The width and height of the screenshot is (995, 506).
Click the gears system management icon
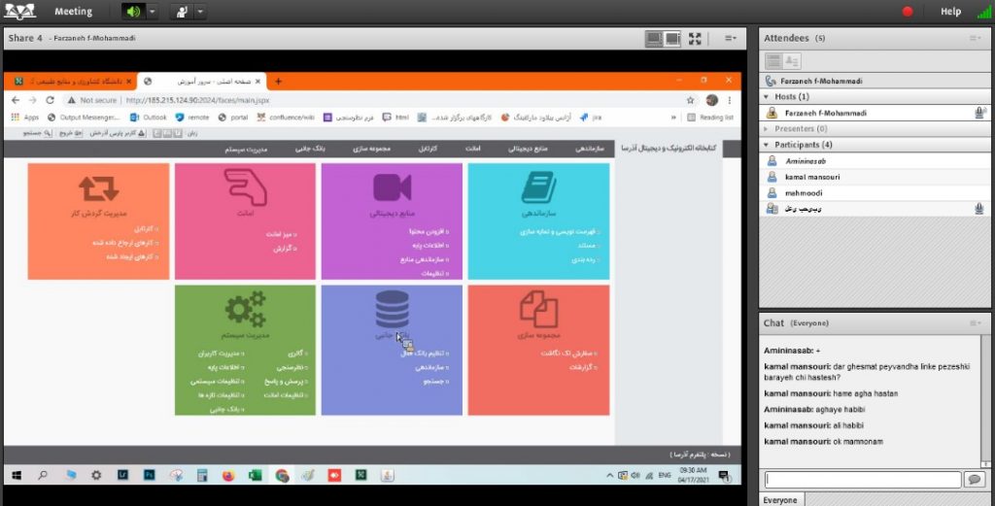(245, 309)
